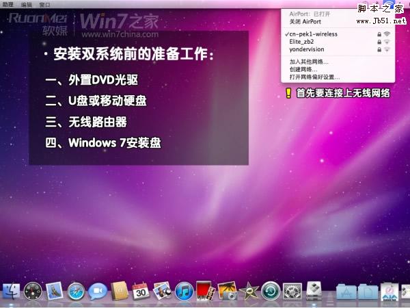Open Address Book in the Dock

tap(119, 291)
